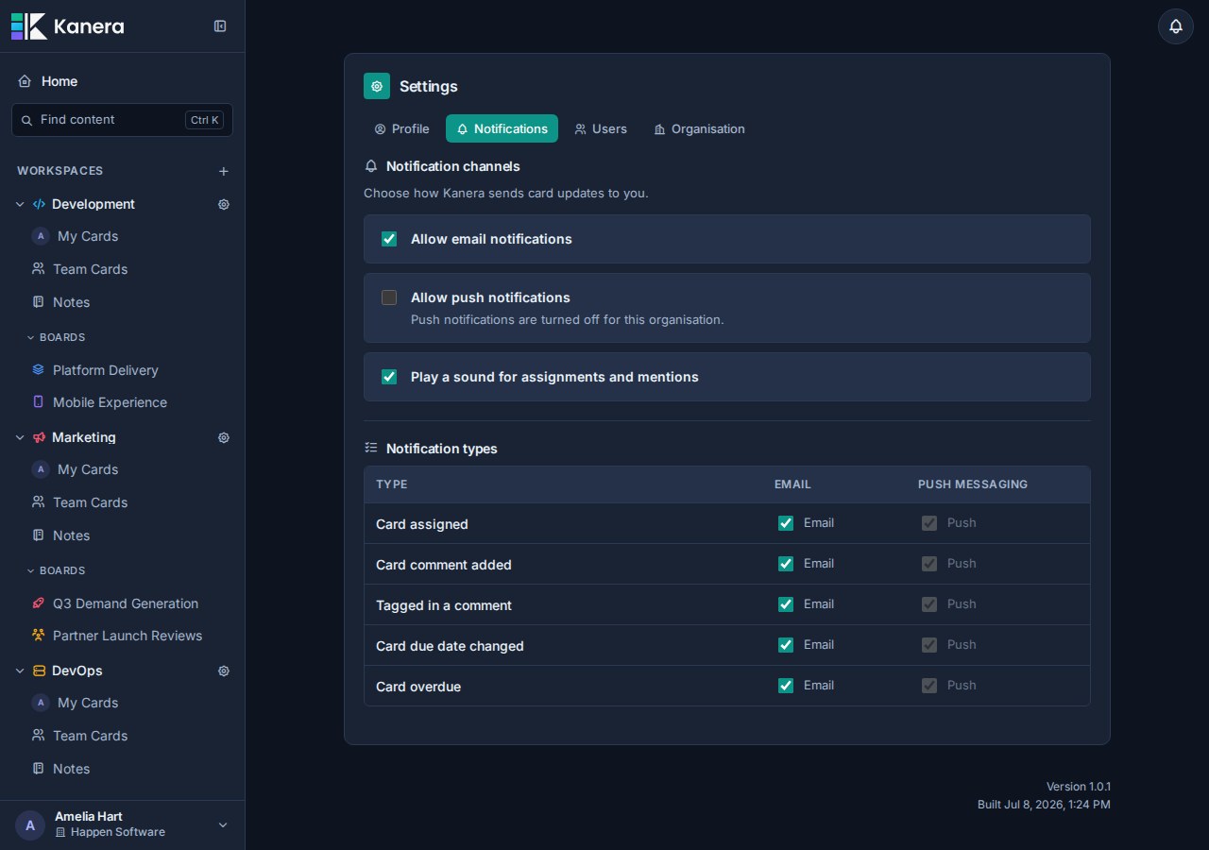Add a new workspace with the plus icon

[x=224, y=171]
